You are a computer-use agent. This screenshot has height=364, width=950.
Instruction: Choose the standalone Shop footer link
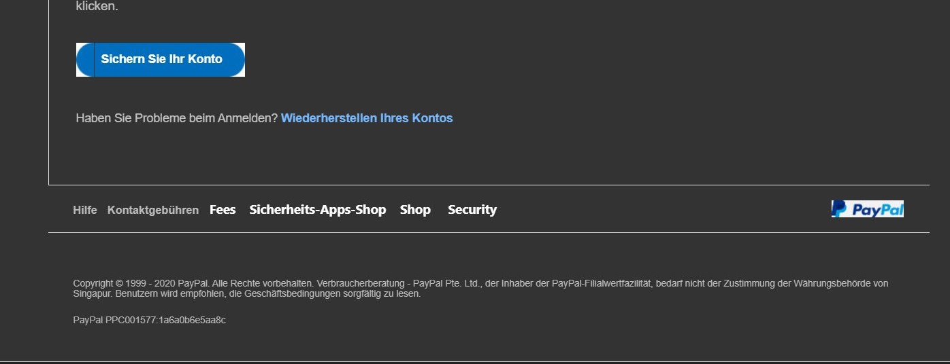pyautogui.click(x=415, y=210)
